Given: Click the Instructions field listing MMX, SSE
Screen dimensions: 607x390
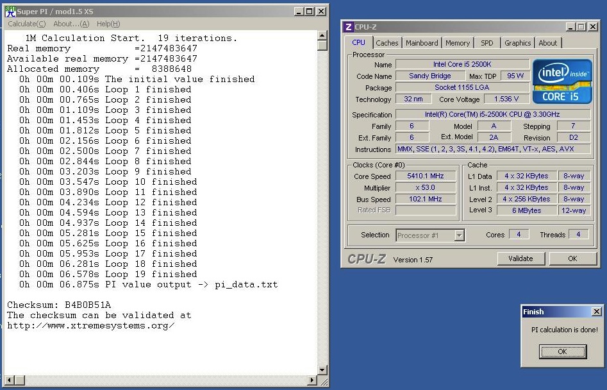Looking at the screenshot, I should click(x=492, y=149).
